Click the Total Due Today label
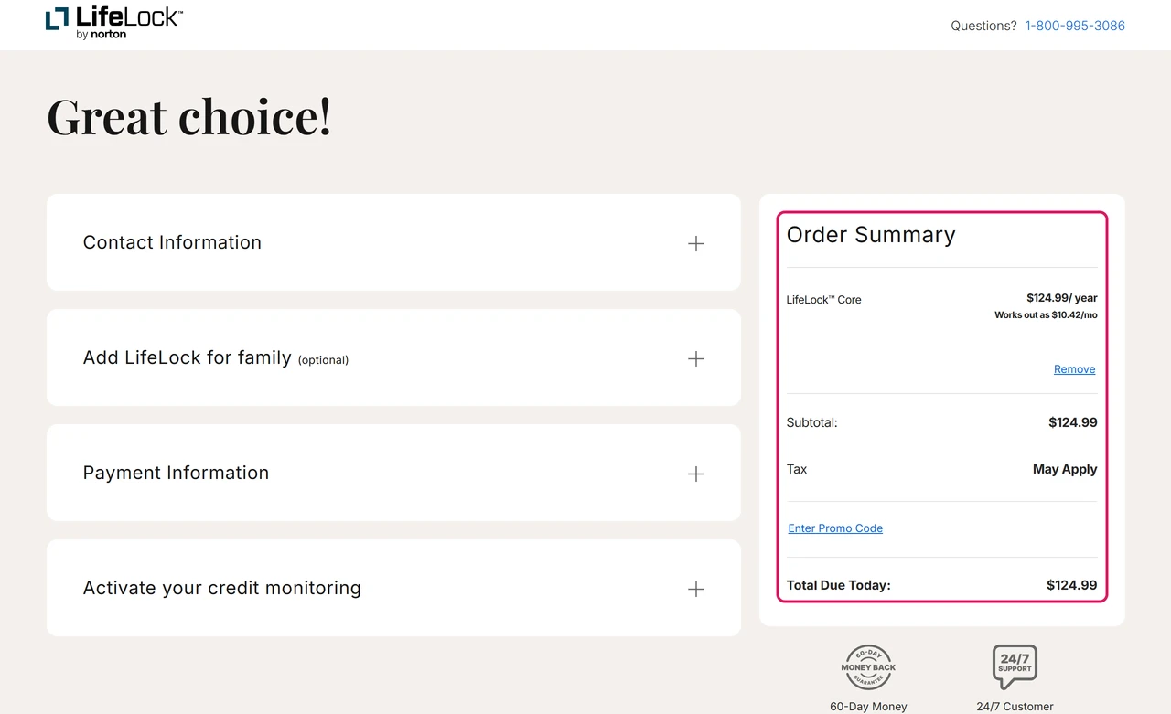 point(839,585)
